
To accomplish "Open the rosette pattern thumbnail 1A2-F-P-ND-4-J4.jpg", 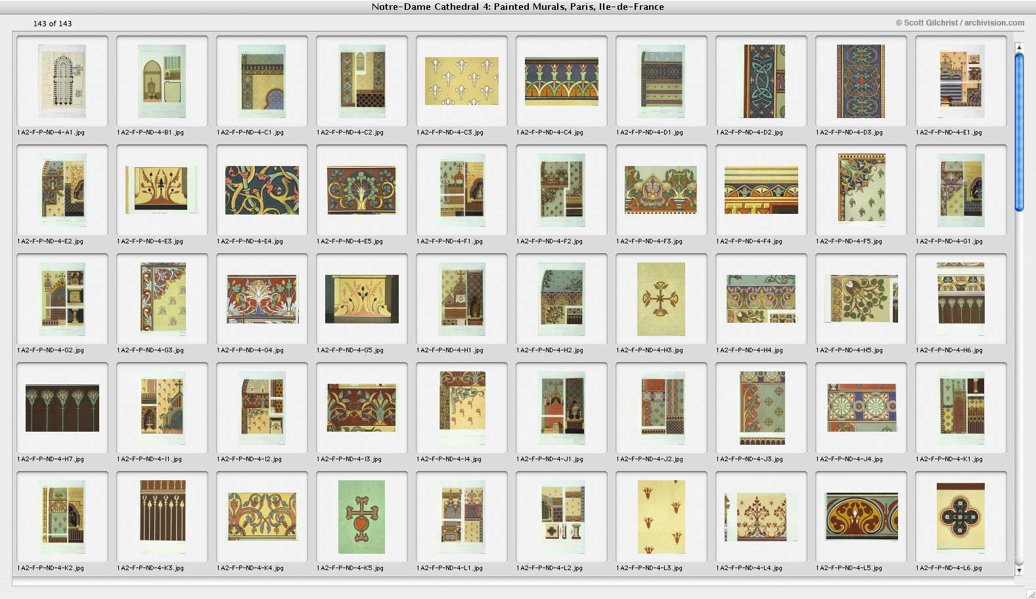I will [x=861, y=407].
